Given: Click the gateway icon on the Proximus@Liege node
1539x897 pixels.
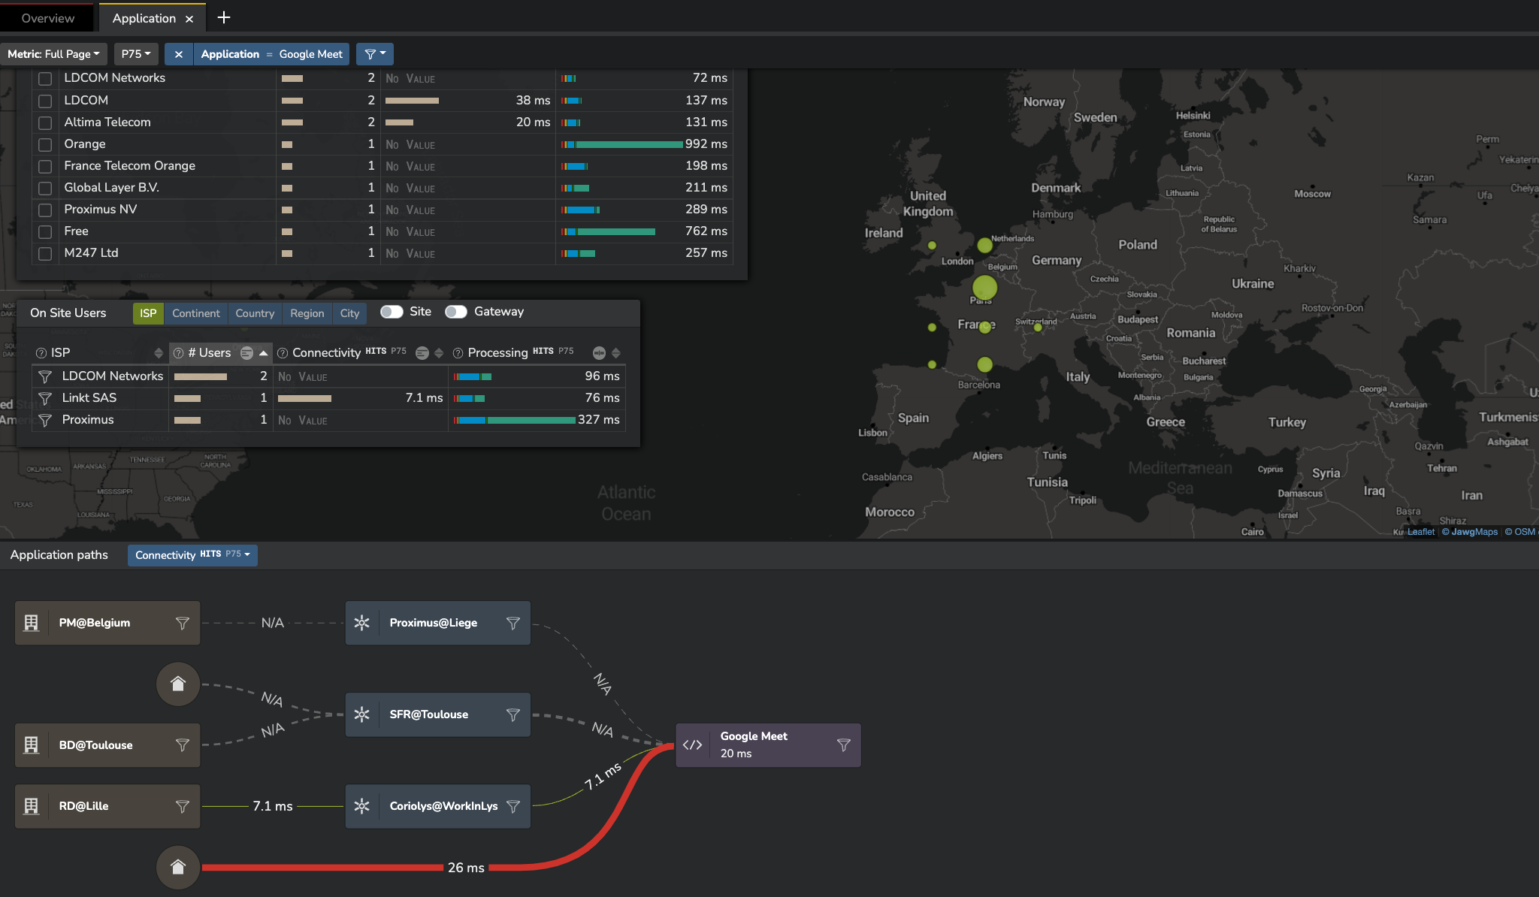Looking at the screenshot, I should click(362, 622).
